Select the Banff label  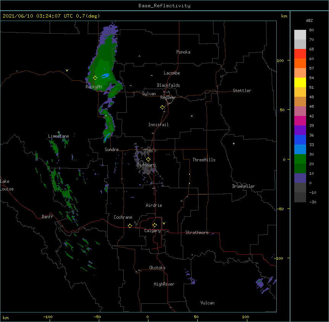point(47,217)
